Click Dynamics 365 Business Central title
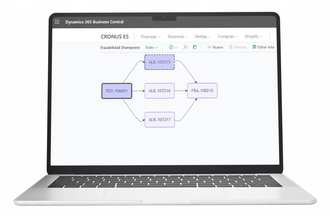 point(94,22)
